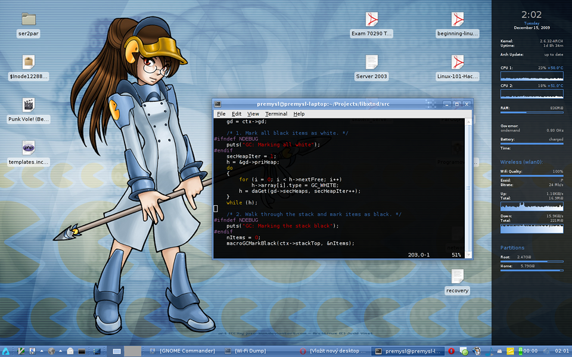The height and width of the screenshot is (357, 572).
Task: Open the View menu in terminal
Action: (253, 114)
